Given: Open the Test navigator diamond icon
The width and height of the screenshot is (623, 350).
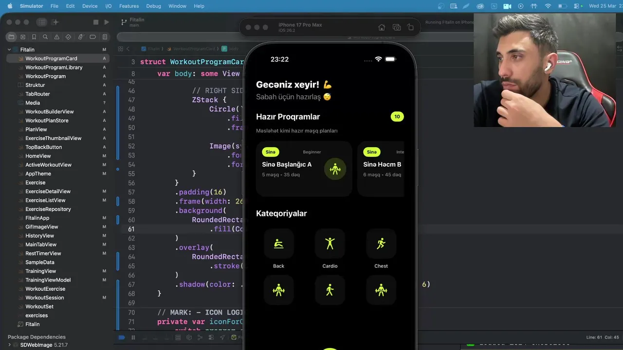Looking at the screenshot, I should [x=69, y=37].
